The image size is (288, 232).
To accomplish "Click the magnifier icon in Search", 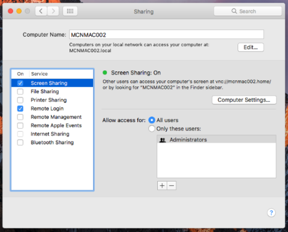I will (234, 11).
